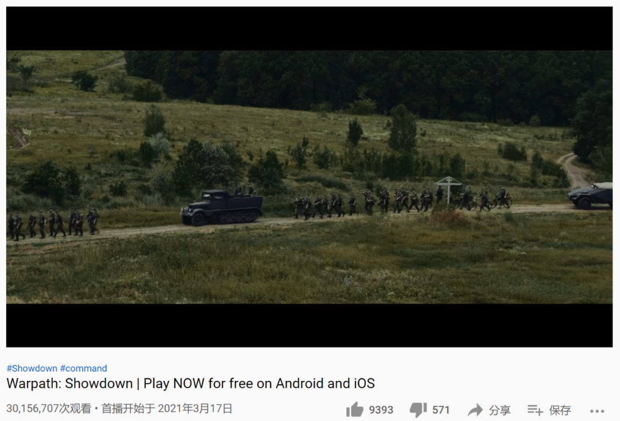Open the #Showdown hashtag link
Screen dimensions: 620x421
(32, 368)
